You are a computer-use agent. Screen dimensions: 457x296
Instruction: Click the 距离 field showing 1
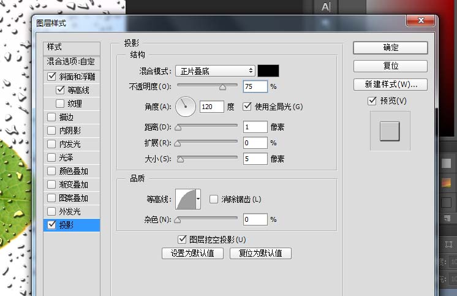(x=255, y=127)
